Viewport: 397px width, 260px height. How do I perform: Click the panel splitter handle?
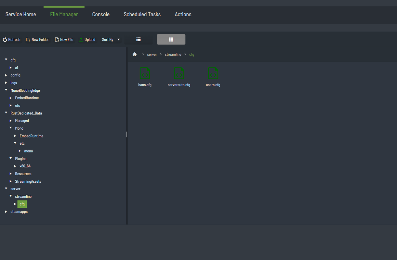click(127, 134)
